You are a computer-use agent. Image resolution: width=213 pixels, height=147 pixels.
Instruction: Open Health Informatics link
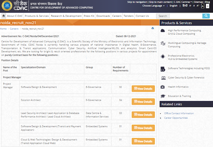pyautogui.click(x=178, y=87)
